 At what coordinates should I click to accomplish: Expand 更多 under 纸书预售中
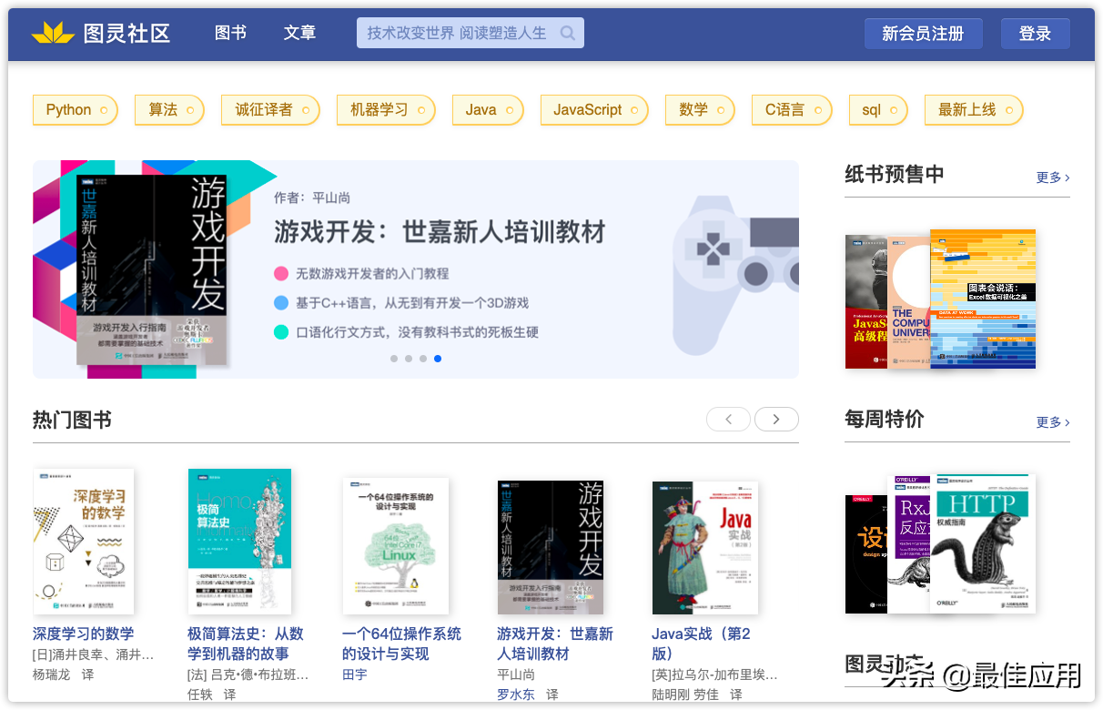[x=1052, y=177]
